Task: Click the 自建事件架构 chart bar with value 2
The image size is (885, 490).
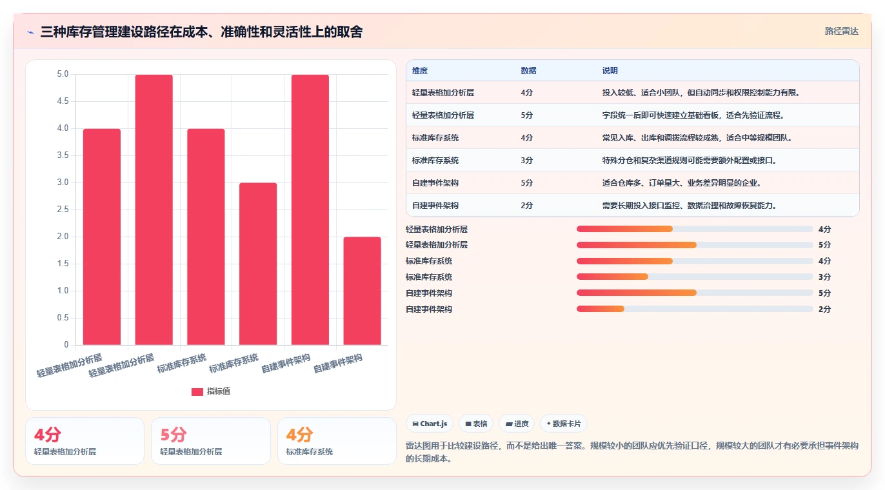Action: coord(362,291)
